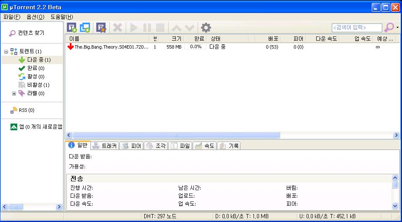Select 완료 (0) filter

click(x=32, y=68)
